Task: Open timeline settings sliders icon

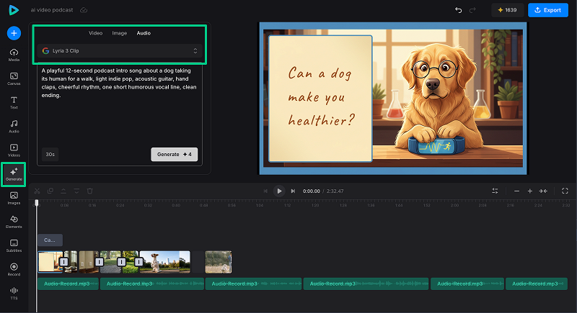Action: [495, 191]
